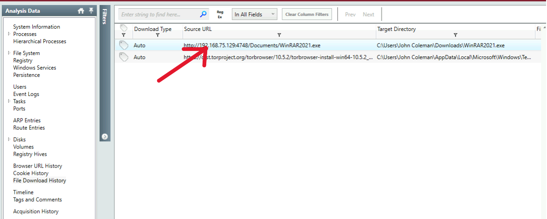Select Event Logs in Analysis Data

[26, 94]
